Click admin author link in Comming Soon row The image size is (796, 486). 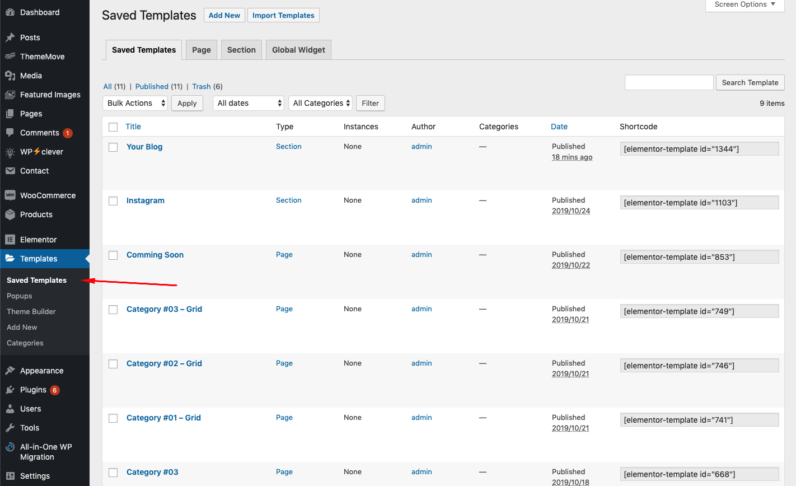(422, 254)
